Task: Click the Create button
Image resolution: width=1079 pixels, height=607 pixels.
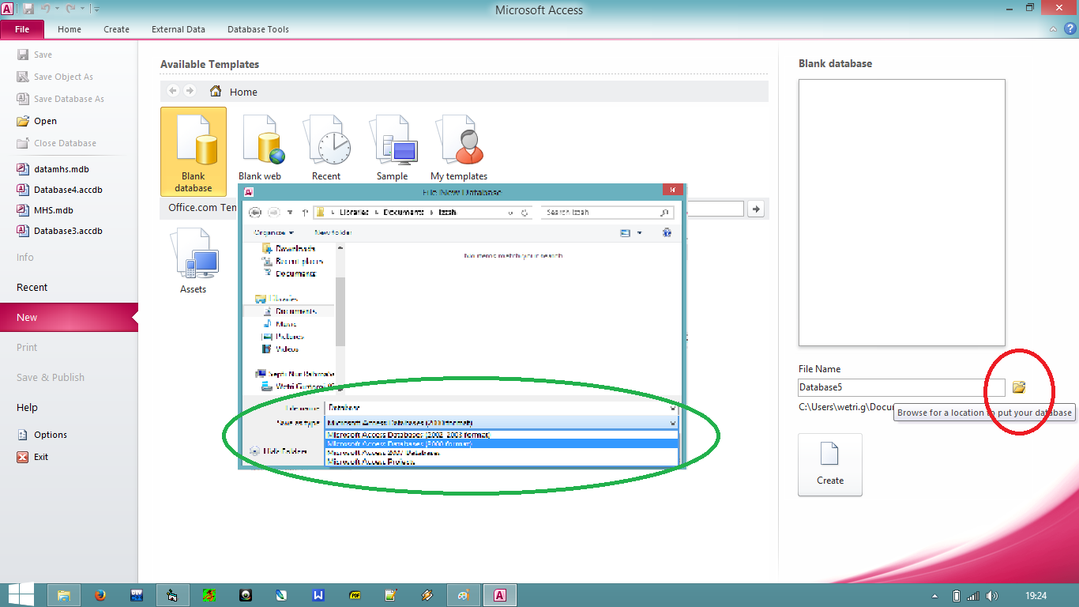Action: tap(830, 465)
